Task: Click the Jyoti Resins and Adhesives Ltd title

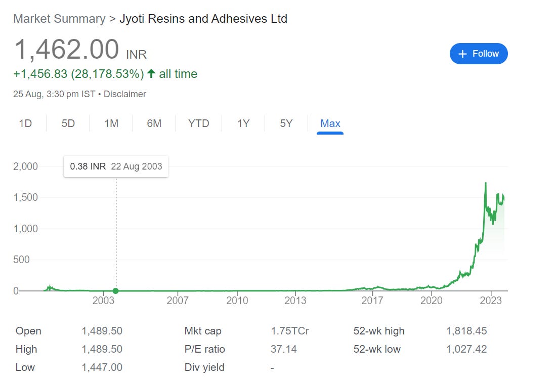Action: [203, 19]
